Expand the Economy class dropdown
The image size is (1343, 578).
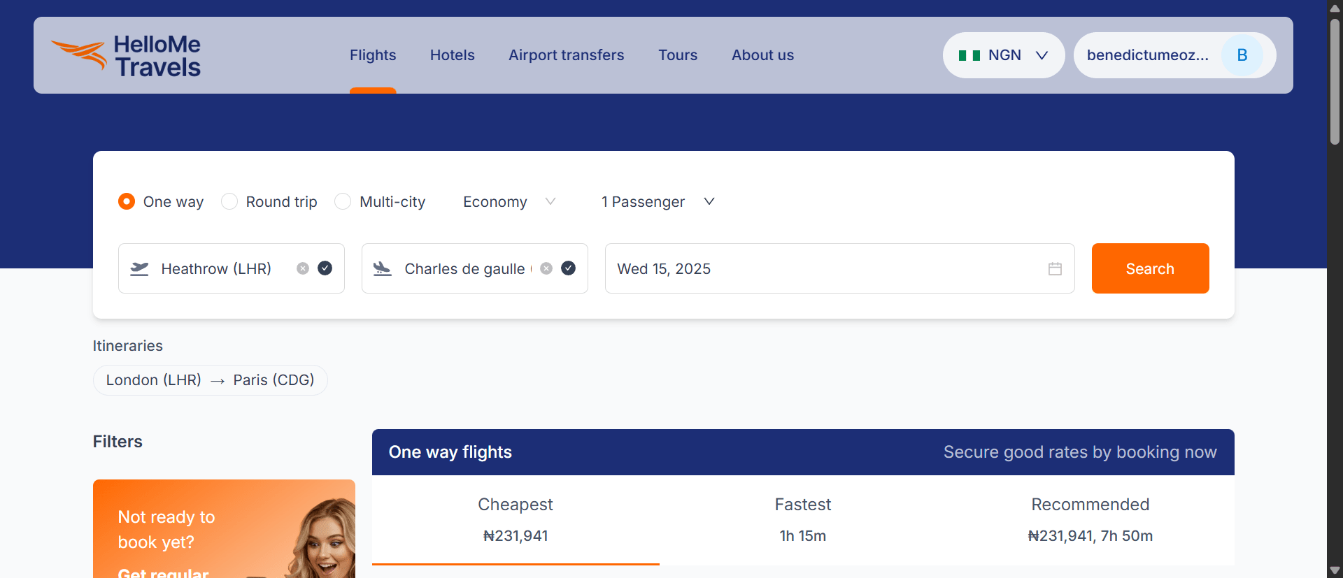click(509, 201)
